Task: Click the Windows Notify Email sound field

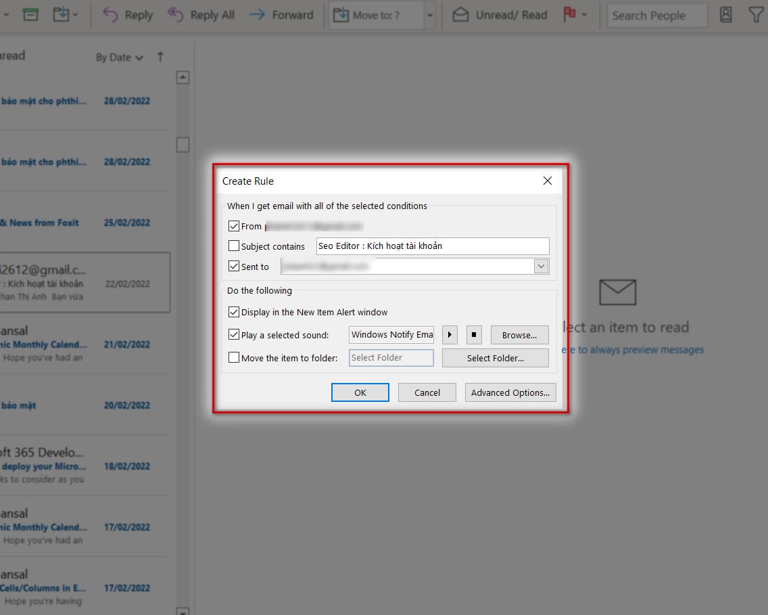Action: coord(391,335)
